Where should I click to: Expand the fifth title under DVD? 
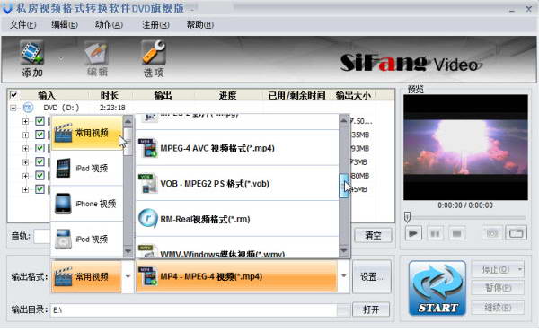tap(25, 176)
